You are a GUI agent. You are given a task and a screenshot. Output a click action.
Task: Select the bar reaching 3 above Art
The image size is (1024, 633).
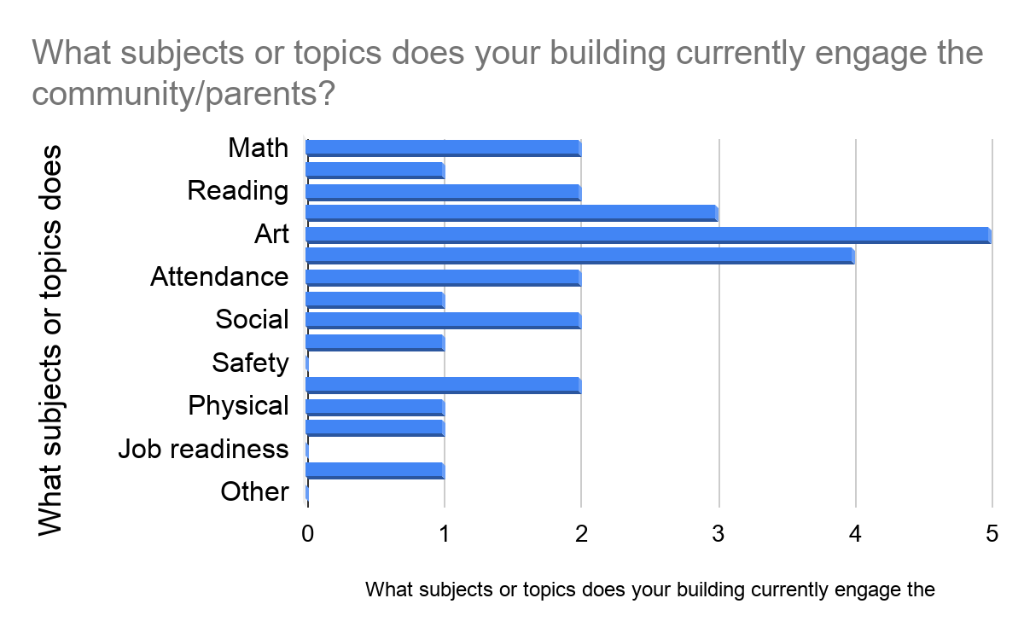point(512,213)
